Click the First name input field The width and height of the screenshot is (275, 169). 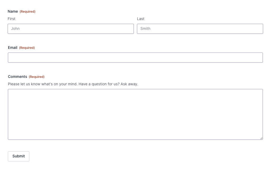click(x=70, y=29)
